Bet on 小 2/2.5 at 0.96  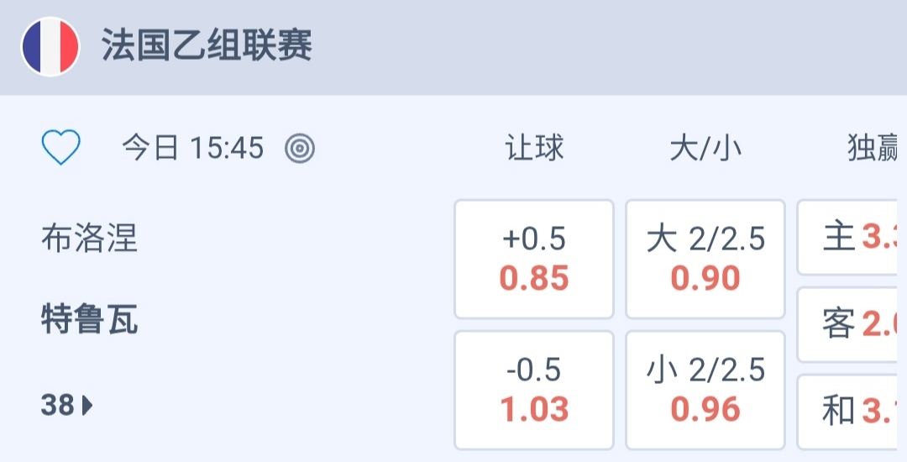coord(705,390)
